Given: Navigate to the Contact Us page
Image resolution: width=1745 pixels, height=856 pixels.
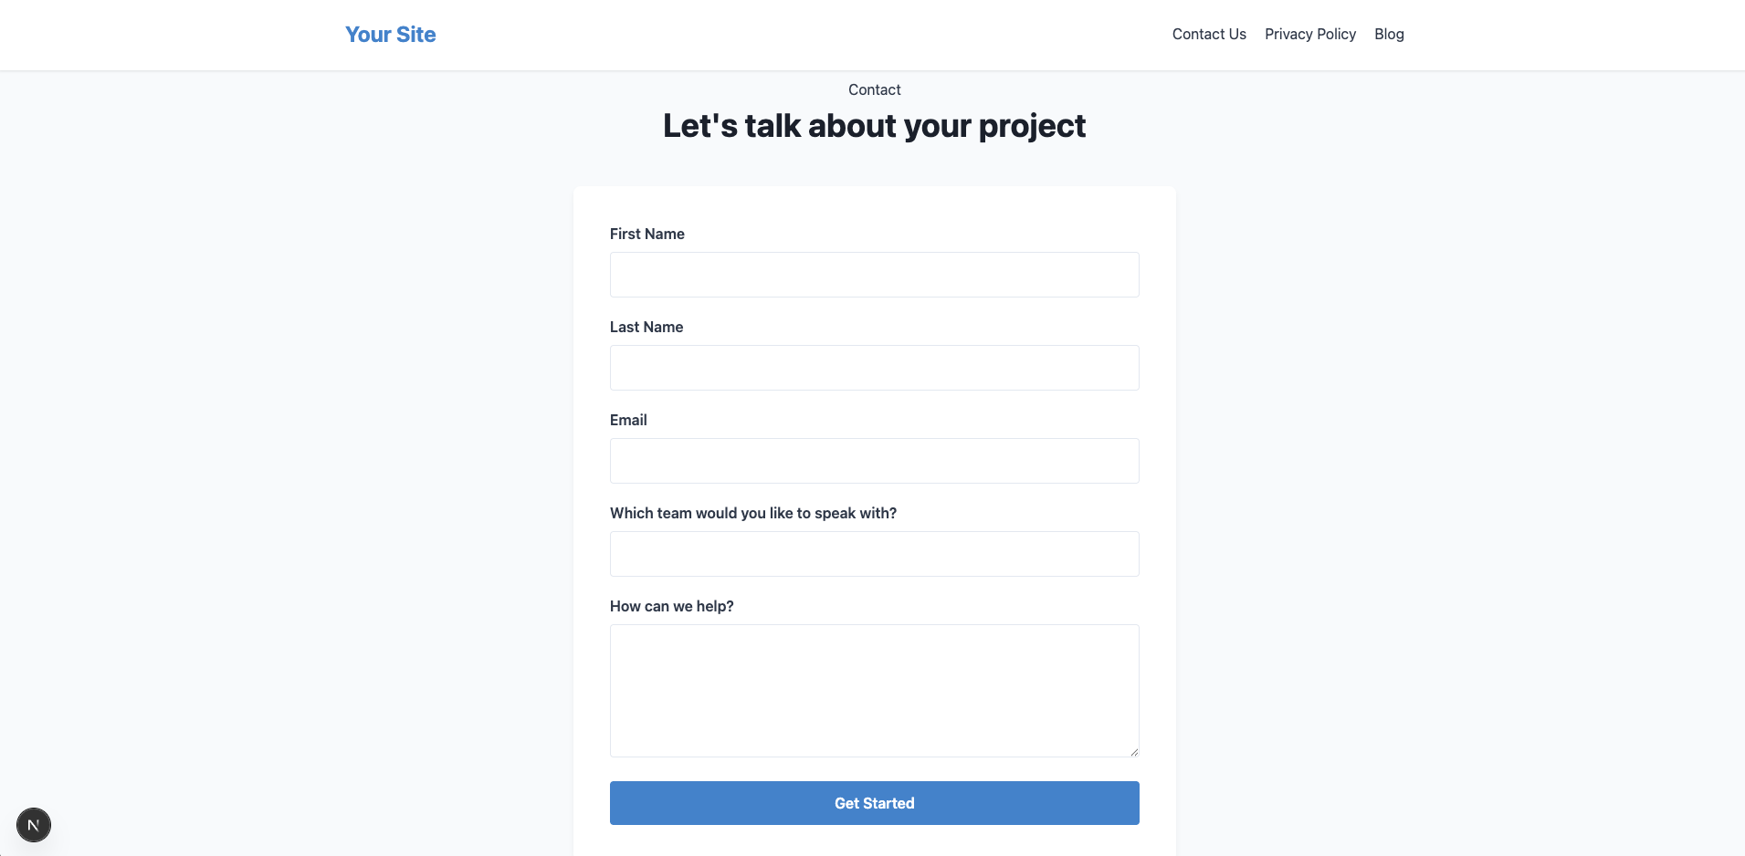Looking at the screenshot, I should 1209,34.
